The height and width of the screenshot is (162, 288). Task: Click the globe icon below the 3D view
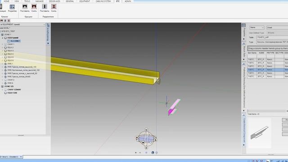(x=153, y=153)
